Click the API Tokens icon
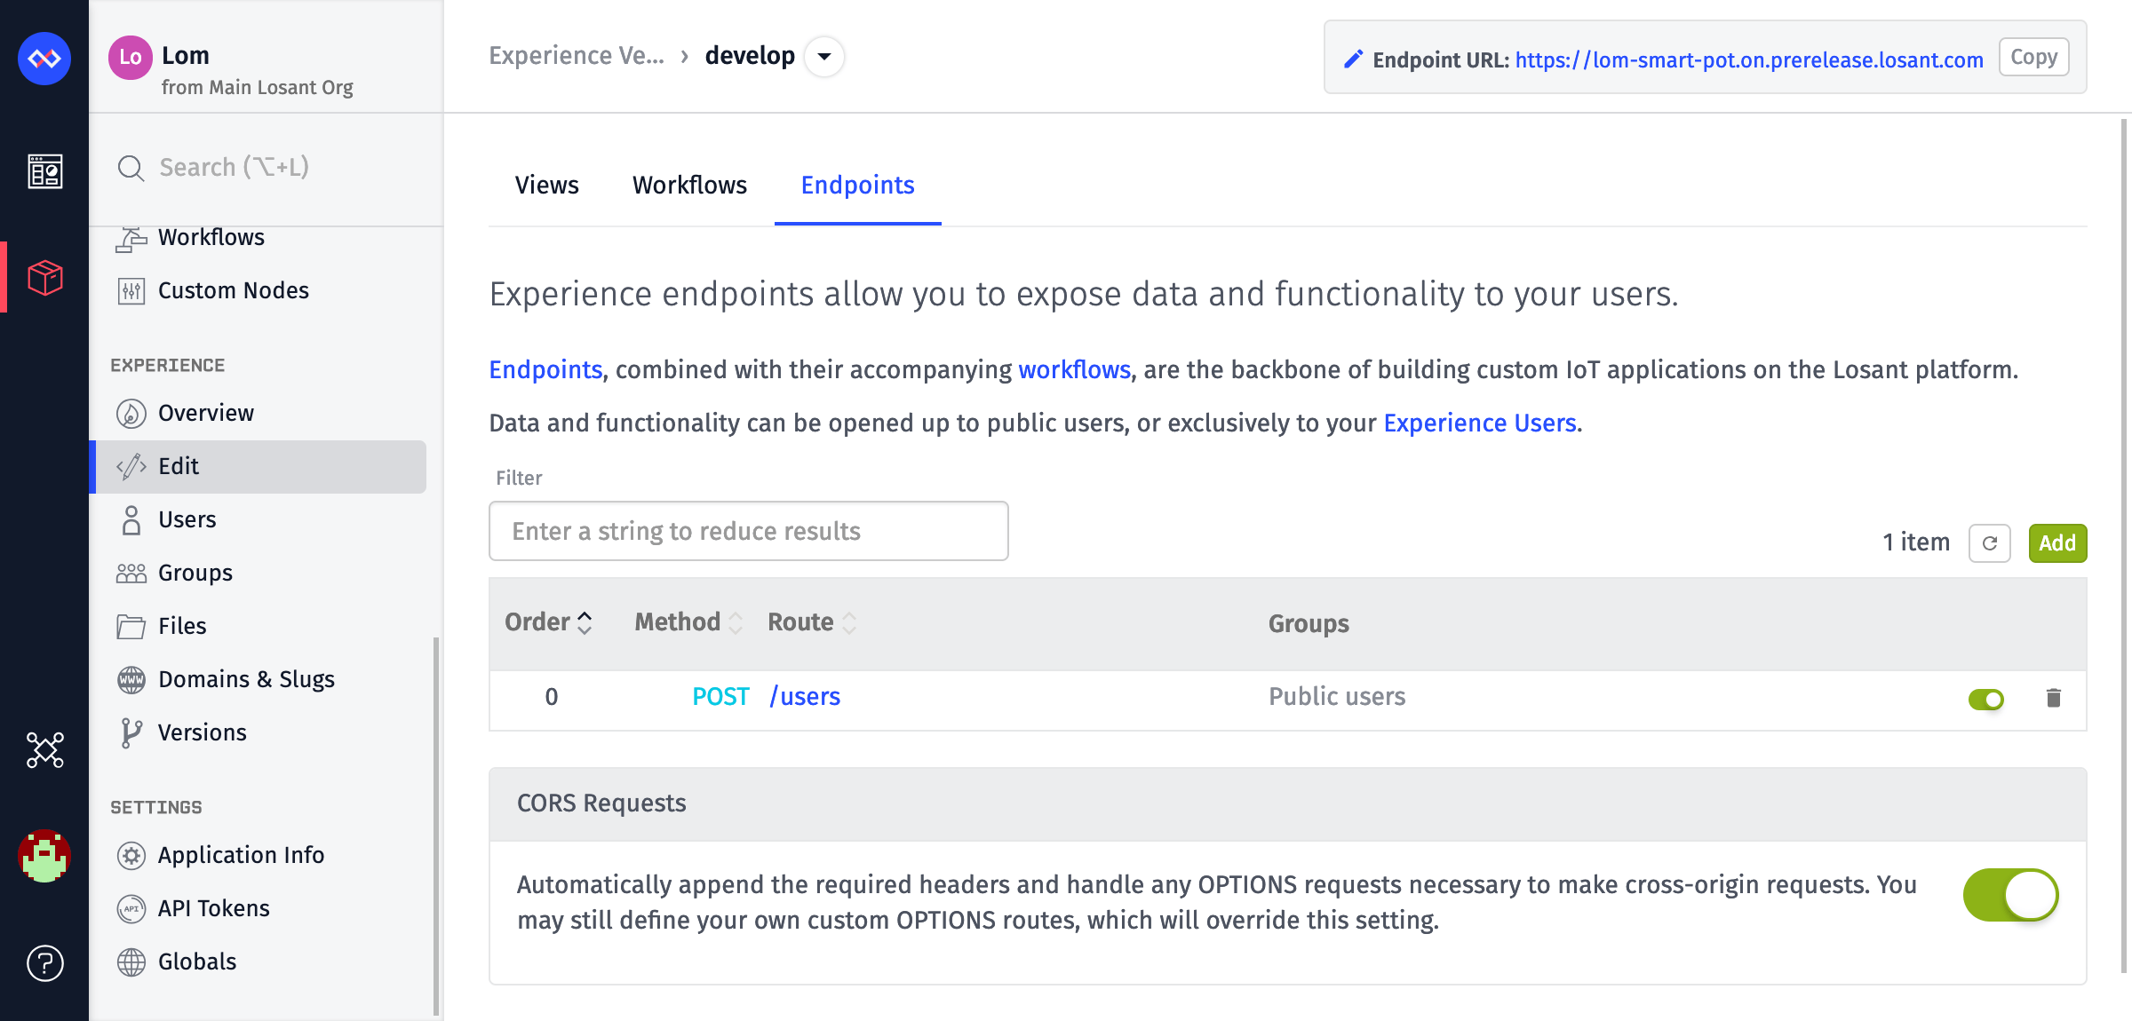Screen dimensions: 2132x1021 (131, 909)
